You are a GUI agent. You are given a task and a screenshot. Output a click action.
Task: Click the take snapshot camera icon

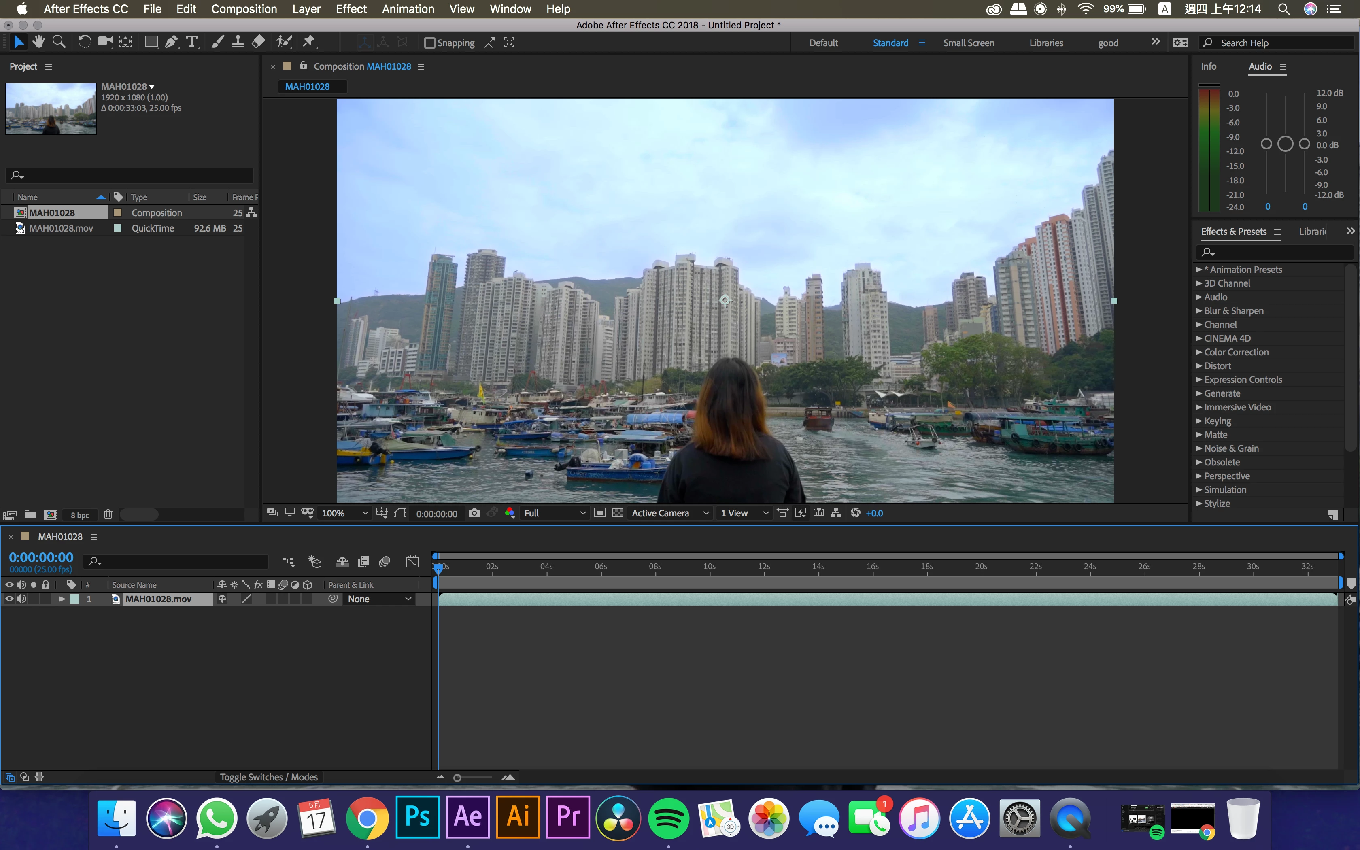point(474,513)
